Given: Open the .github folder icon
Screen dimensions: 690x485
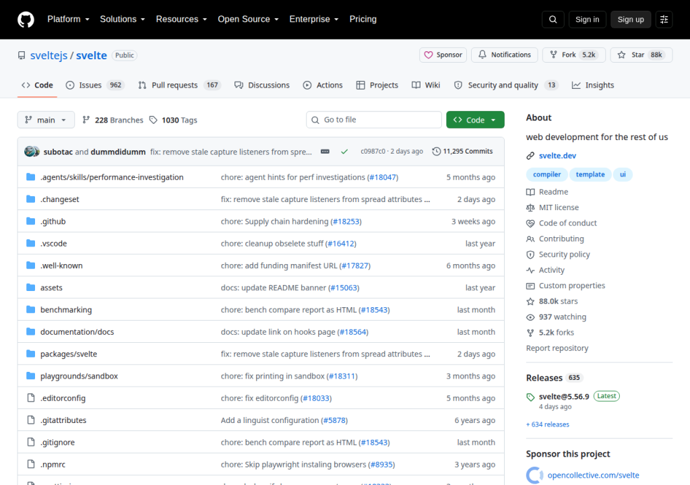Looking at the screenshot, I should [x=30, y=222].
